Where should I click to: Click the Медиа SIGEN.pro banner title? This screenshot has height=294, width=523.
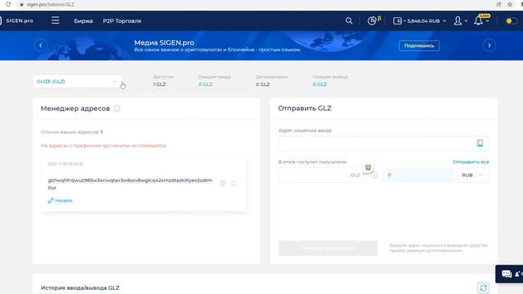(164, 42)
